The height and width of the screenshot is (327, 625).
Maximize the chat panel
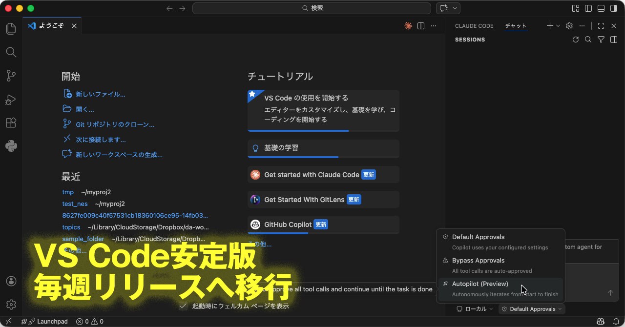pos(601,26)
